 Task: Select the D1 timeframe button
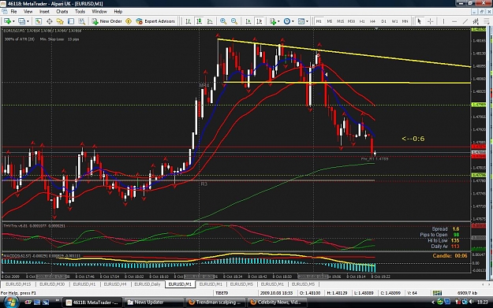coord(384,21)
